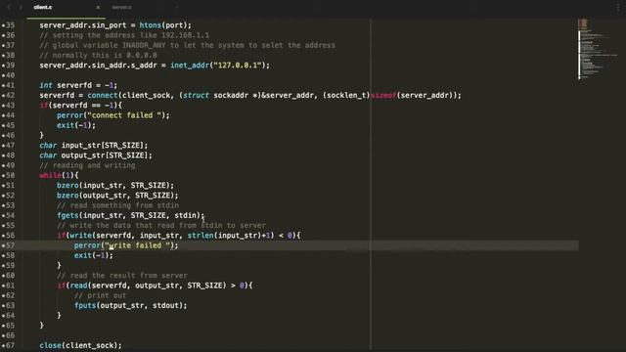Viewport: 626px width, 352px height.
Task: Switch to the server.c tab
Action: coord(121,7)
